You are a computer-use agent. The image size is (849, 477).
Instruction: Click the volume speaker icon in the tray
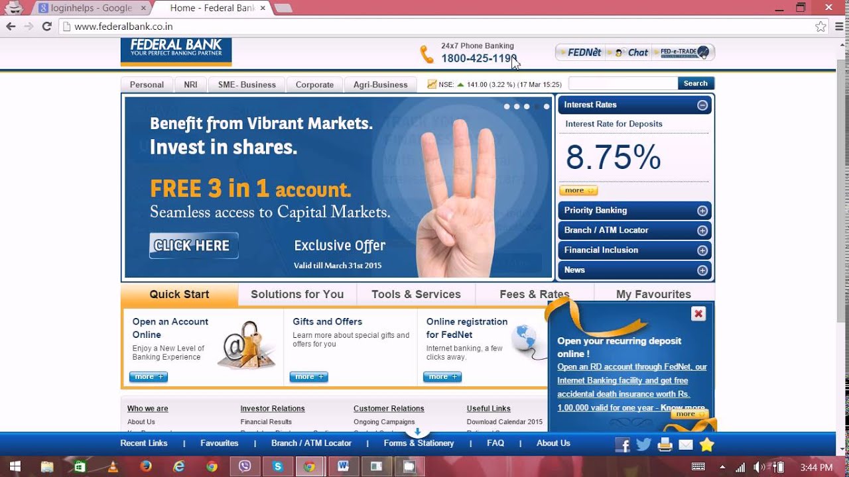pyautogui.click(x=759, y=467)
